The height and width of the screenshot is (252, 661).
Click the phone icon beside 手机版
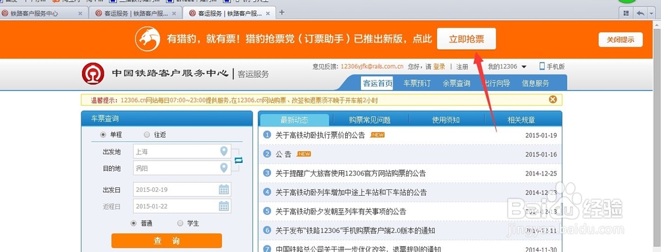click(542, 66)
